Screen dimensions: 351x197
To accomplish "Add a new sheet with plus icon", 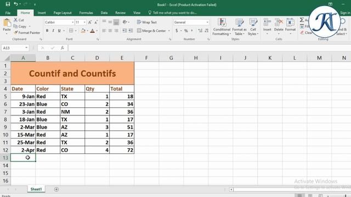I will point(56,189).
